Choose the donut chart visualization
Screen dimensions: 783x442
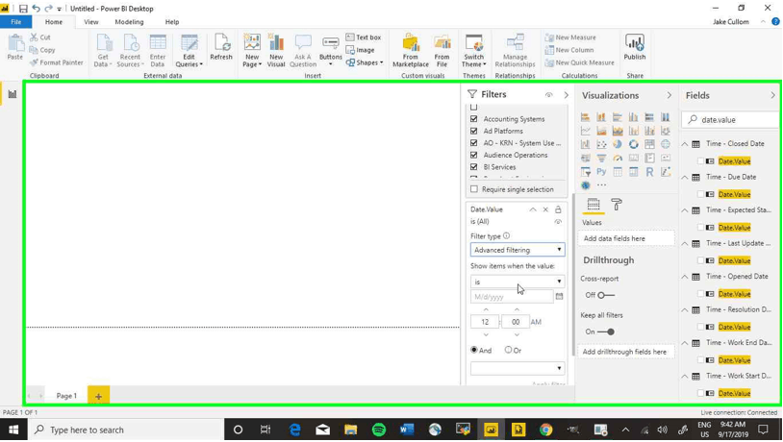(633, 144)
